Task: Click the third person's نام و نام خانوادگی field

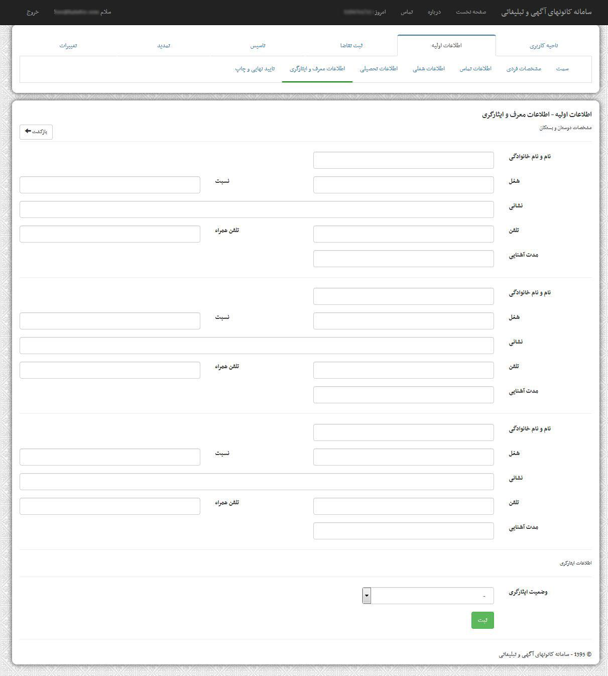Action: coord(404,432)
